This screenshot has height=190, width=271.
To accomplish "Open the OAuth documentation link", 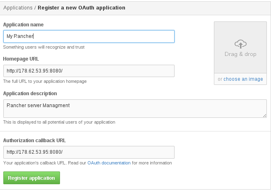I will coord(109,163).
